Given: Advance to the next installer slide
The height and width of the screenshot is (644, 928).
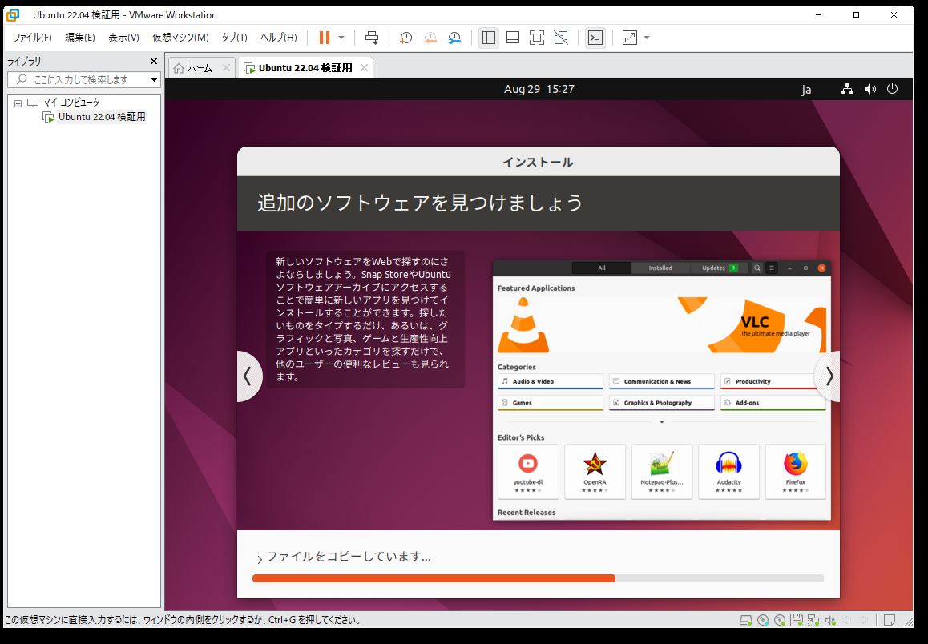Looking at the screenshot, I should click(x=828, y=376).
